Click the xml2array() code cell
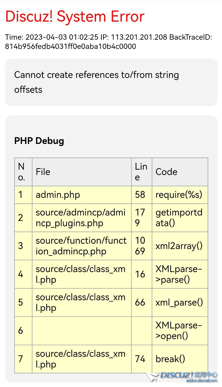Image resolution: width=222 pixels, height=387 pixels. coord(179,246)
